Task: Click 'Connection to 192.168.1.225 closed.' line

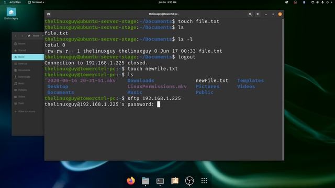Action: (96, 63)
